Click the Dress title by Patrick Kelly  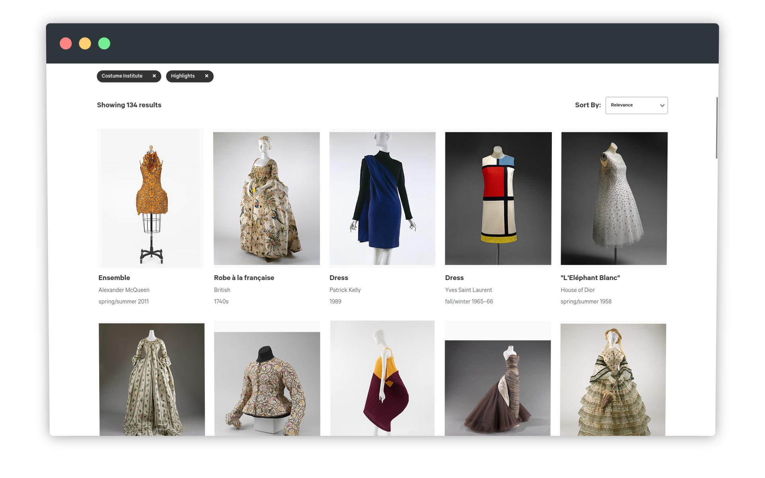[x=339, y=278]
